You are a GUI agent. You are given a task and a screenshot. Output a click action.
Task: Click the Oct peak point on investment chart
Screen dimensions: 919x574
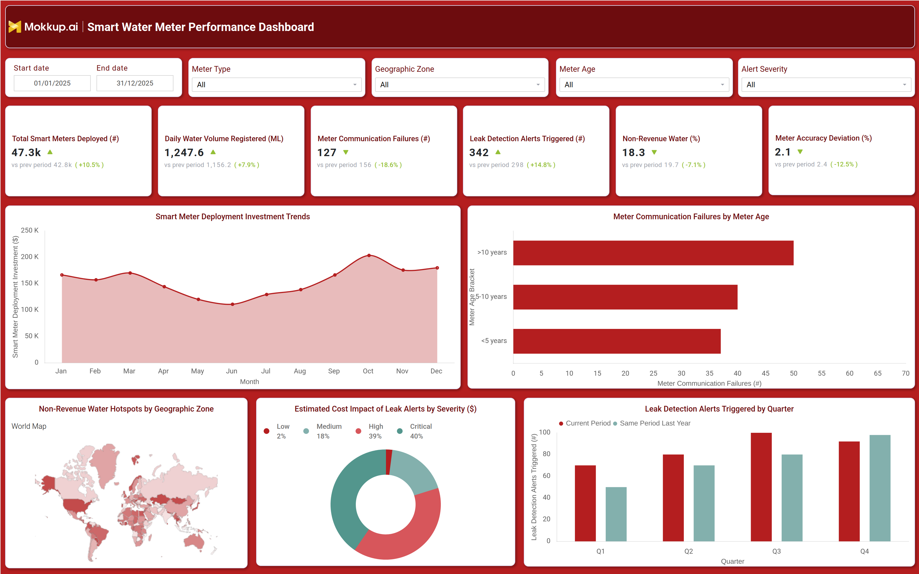[369, 255]
